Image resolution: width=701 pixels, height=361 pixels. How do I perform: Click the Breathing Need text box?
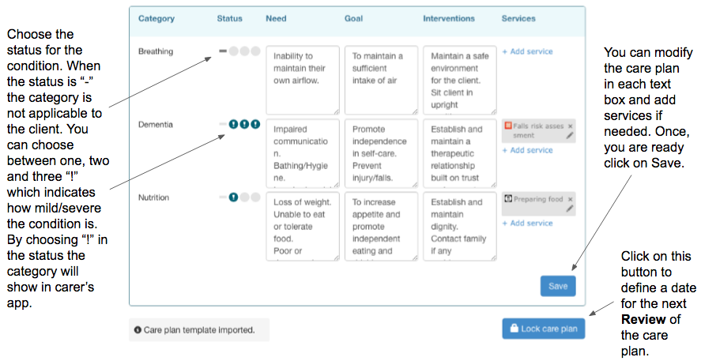tap(302, 79)
